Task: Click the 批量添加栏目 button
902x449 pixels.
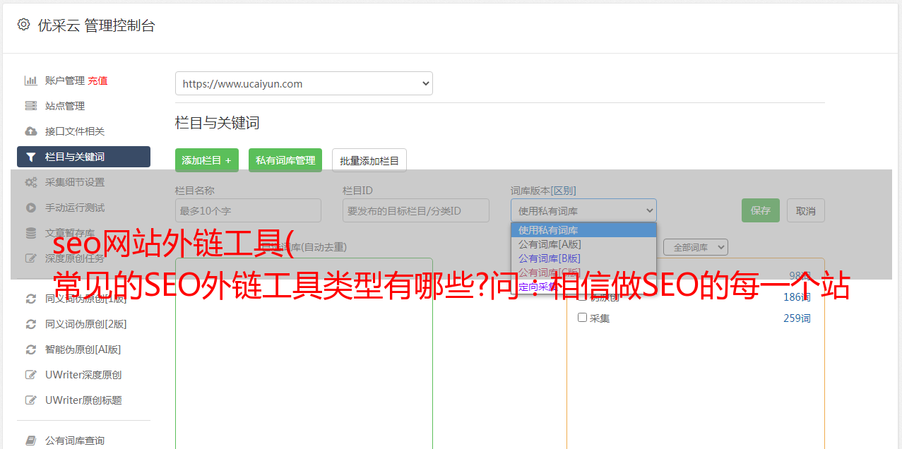Action: tap(369, 160)
